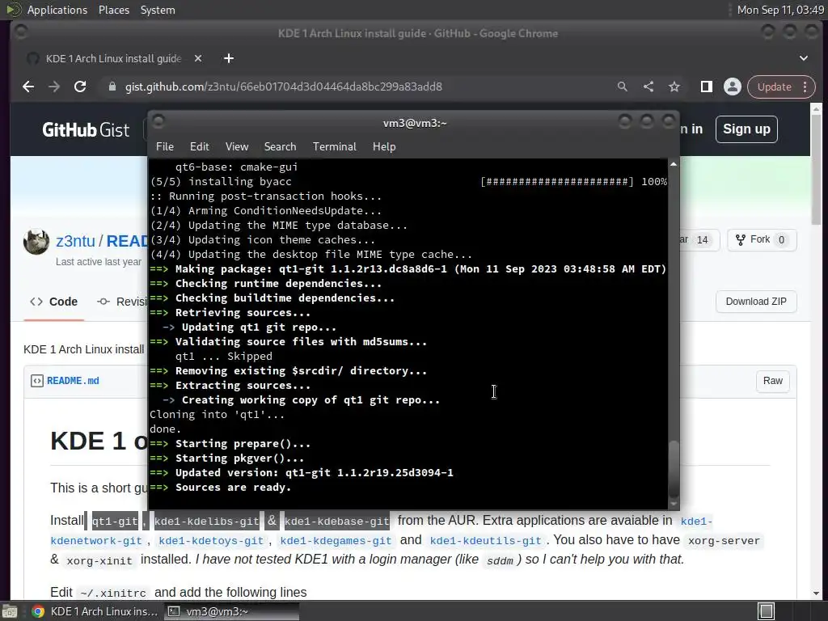Close the KDE 1 Arch Linux tab
The image size is (828, 621).
(198, 58)
